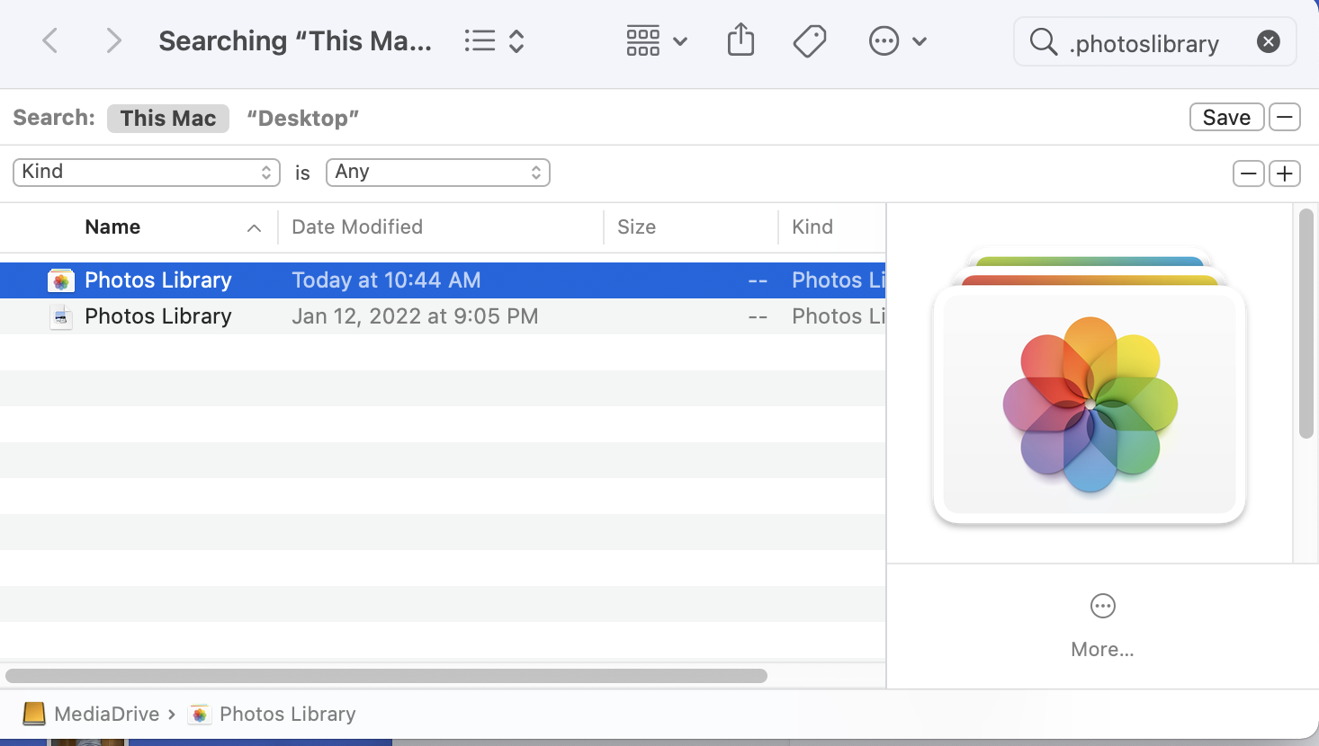Click the Share icon in toolbar
This screenshot has height=746, width=1319.
pos(740,40)
